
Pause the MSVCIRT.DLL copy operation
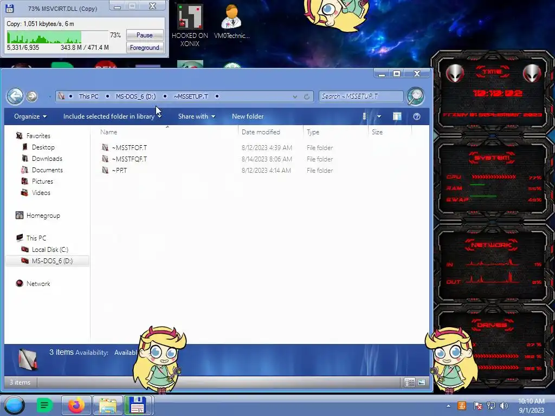coord(144,35)
